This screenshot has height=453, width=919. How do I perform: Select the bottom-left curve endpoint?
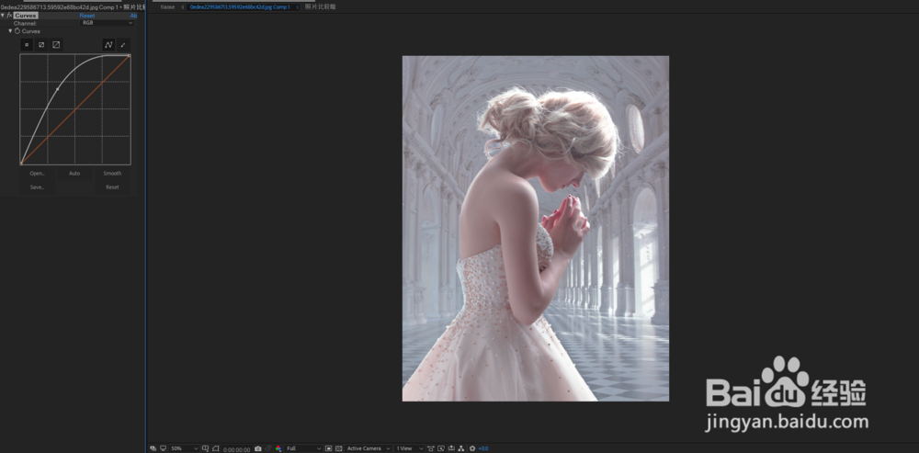pyautogui.click(x=21, y=163)
